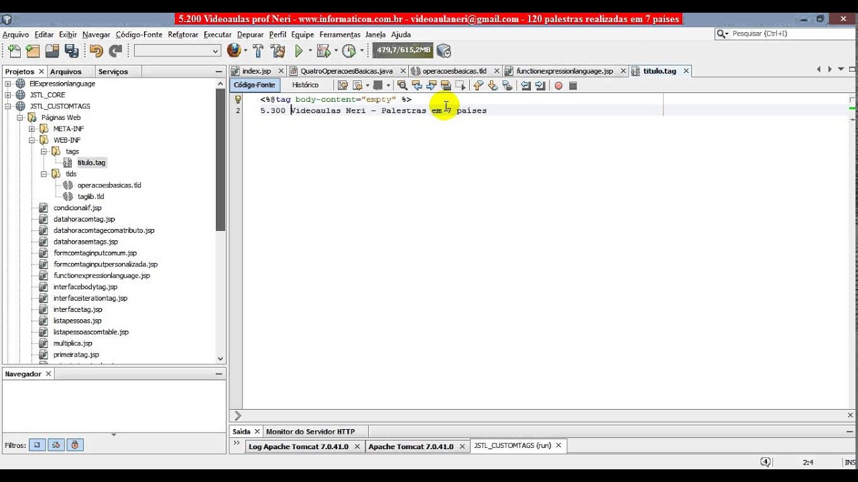Open the Arquivo menu
This screenshot has height=482, width=858.
tap(15, 34)
